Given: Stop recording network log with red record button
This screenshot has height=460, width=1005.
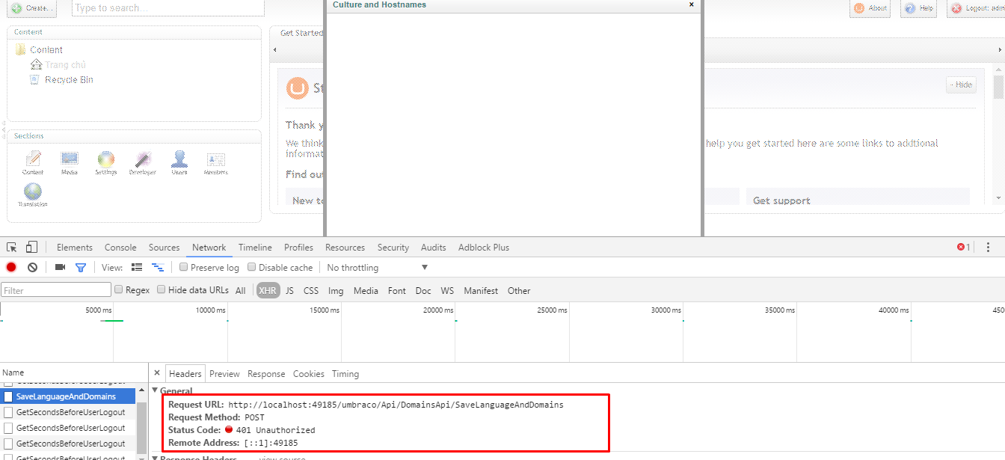Looking at the screenshot, I should pos(10,267).
